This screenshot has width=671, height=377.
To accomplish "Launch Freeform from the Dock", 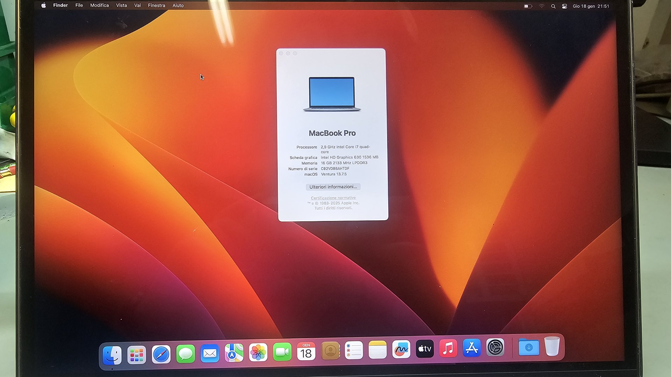I will pos(401,349).
